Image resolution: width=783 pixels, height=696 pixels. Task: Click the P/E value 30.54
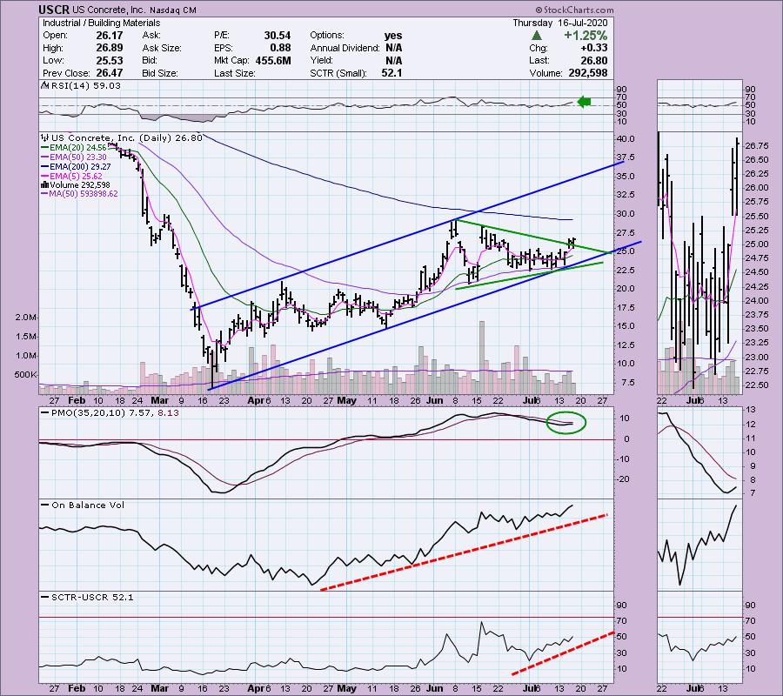tap(278, 36)
